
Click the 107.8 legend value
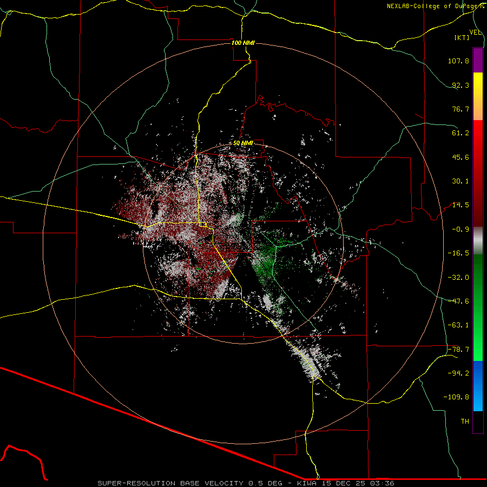[458, 61]
